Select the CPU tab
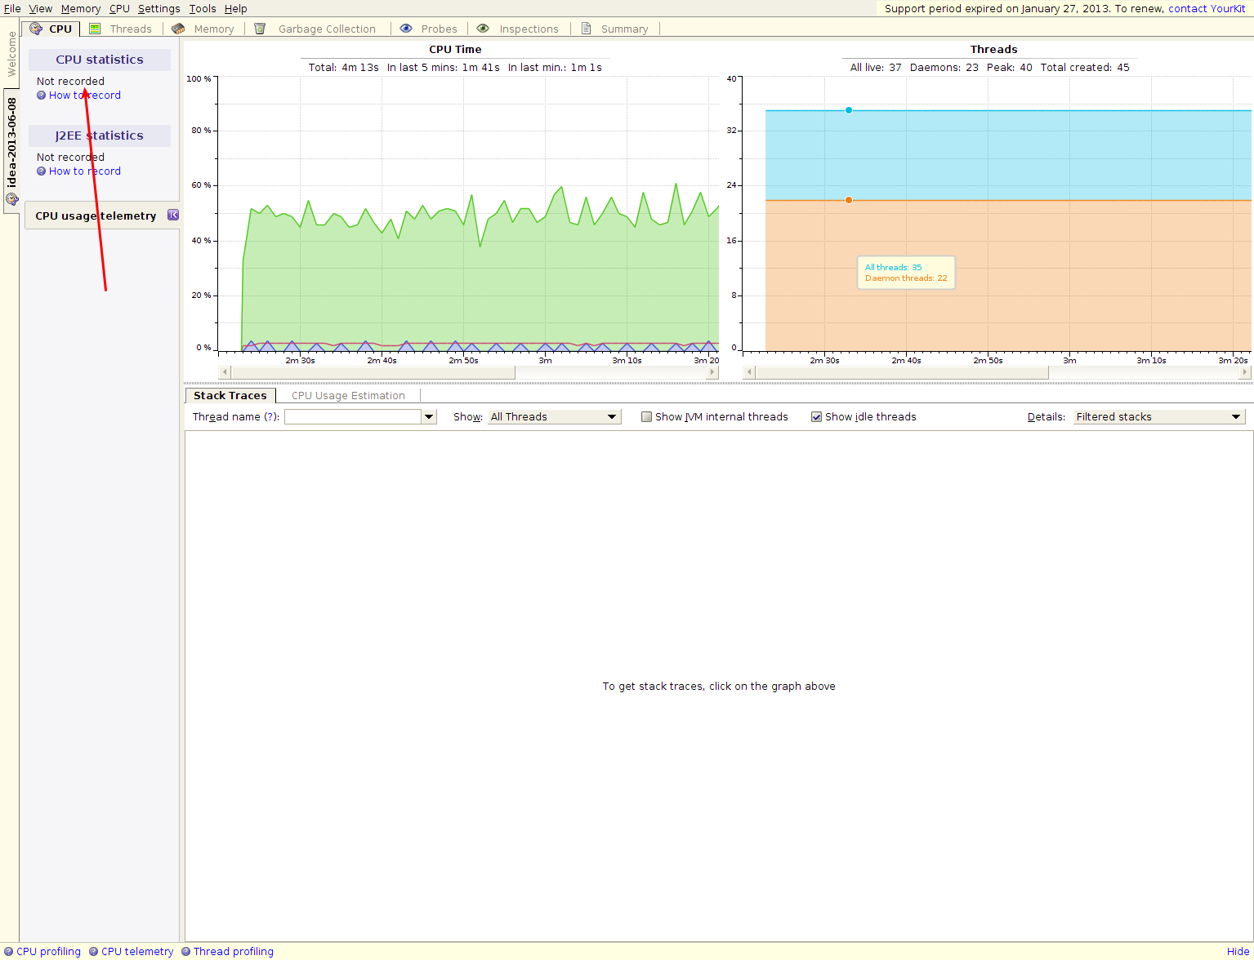 [51, 29]
